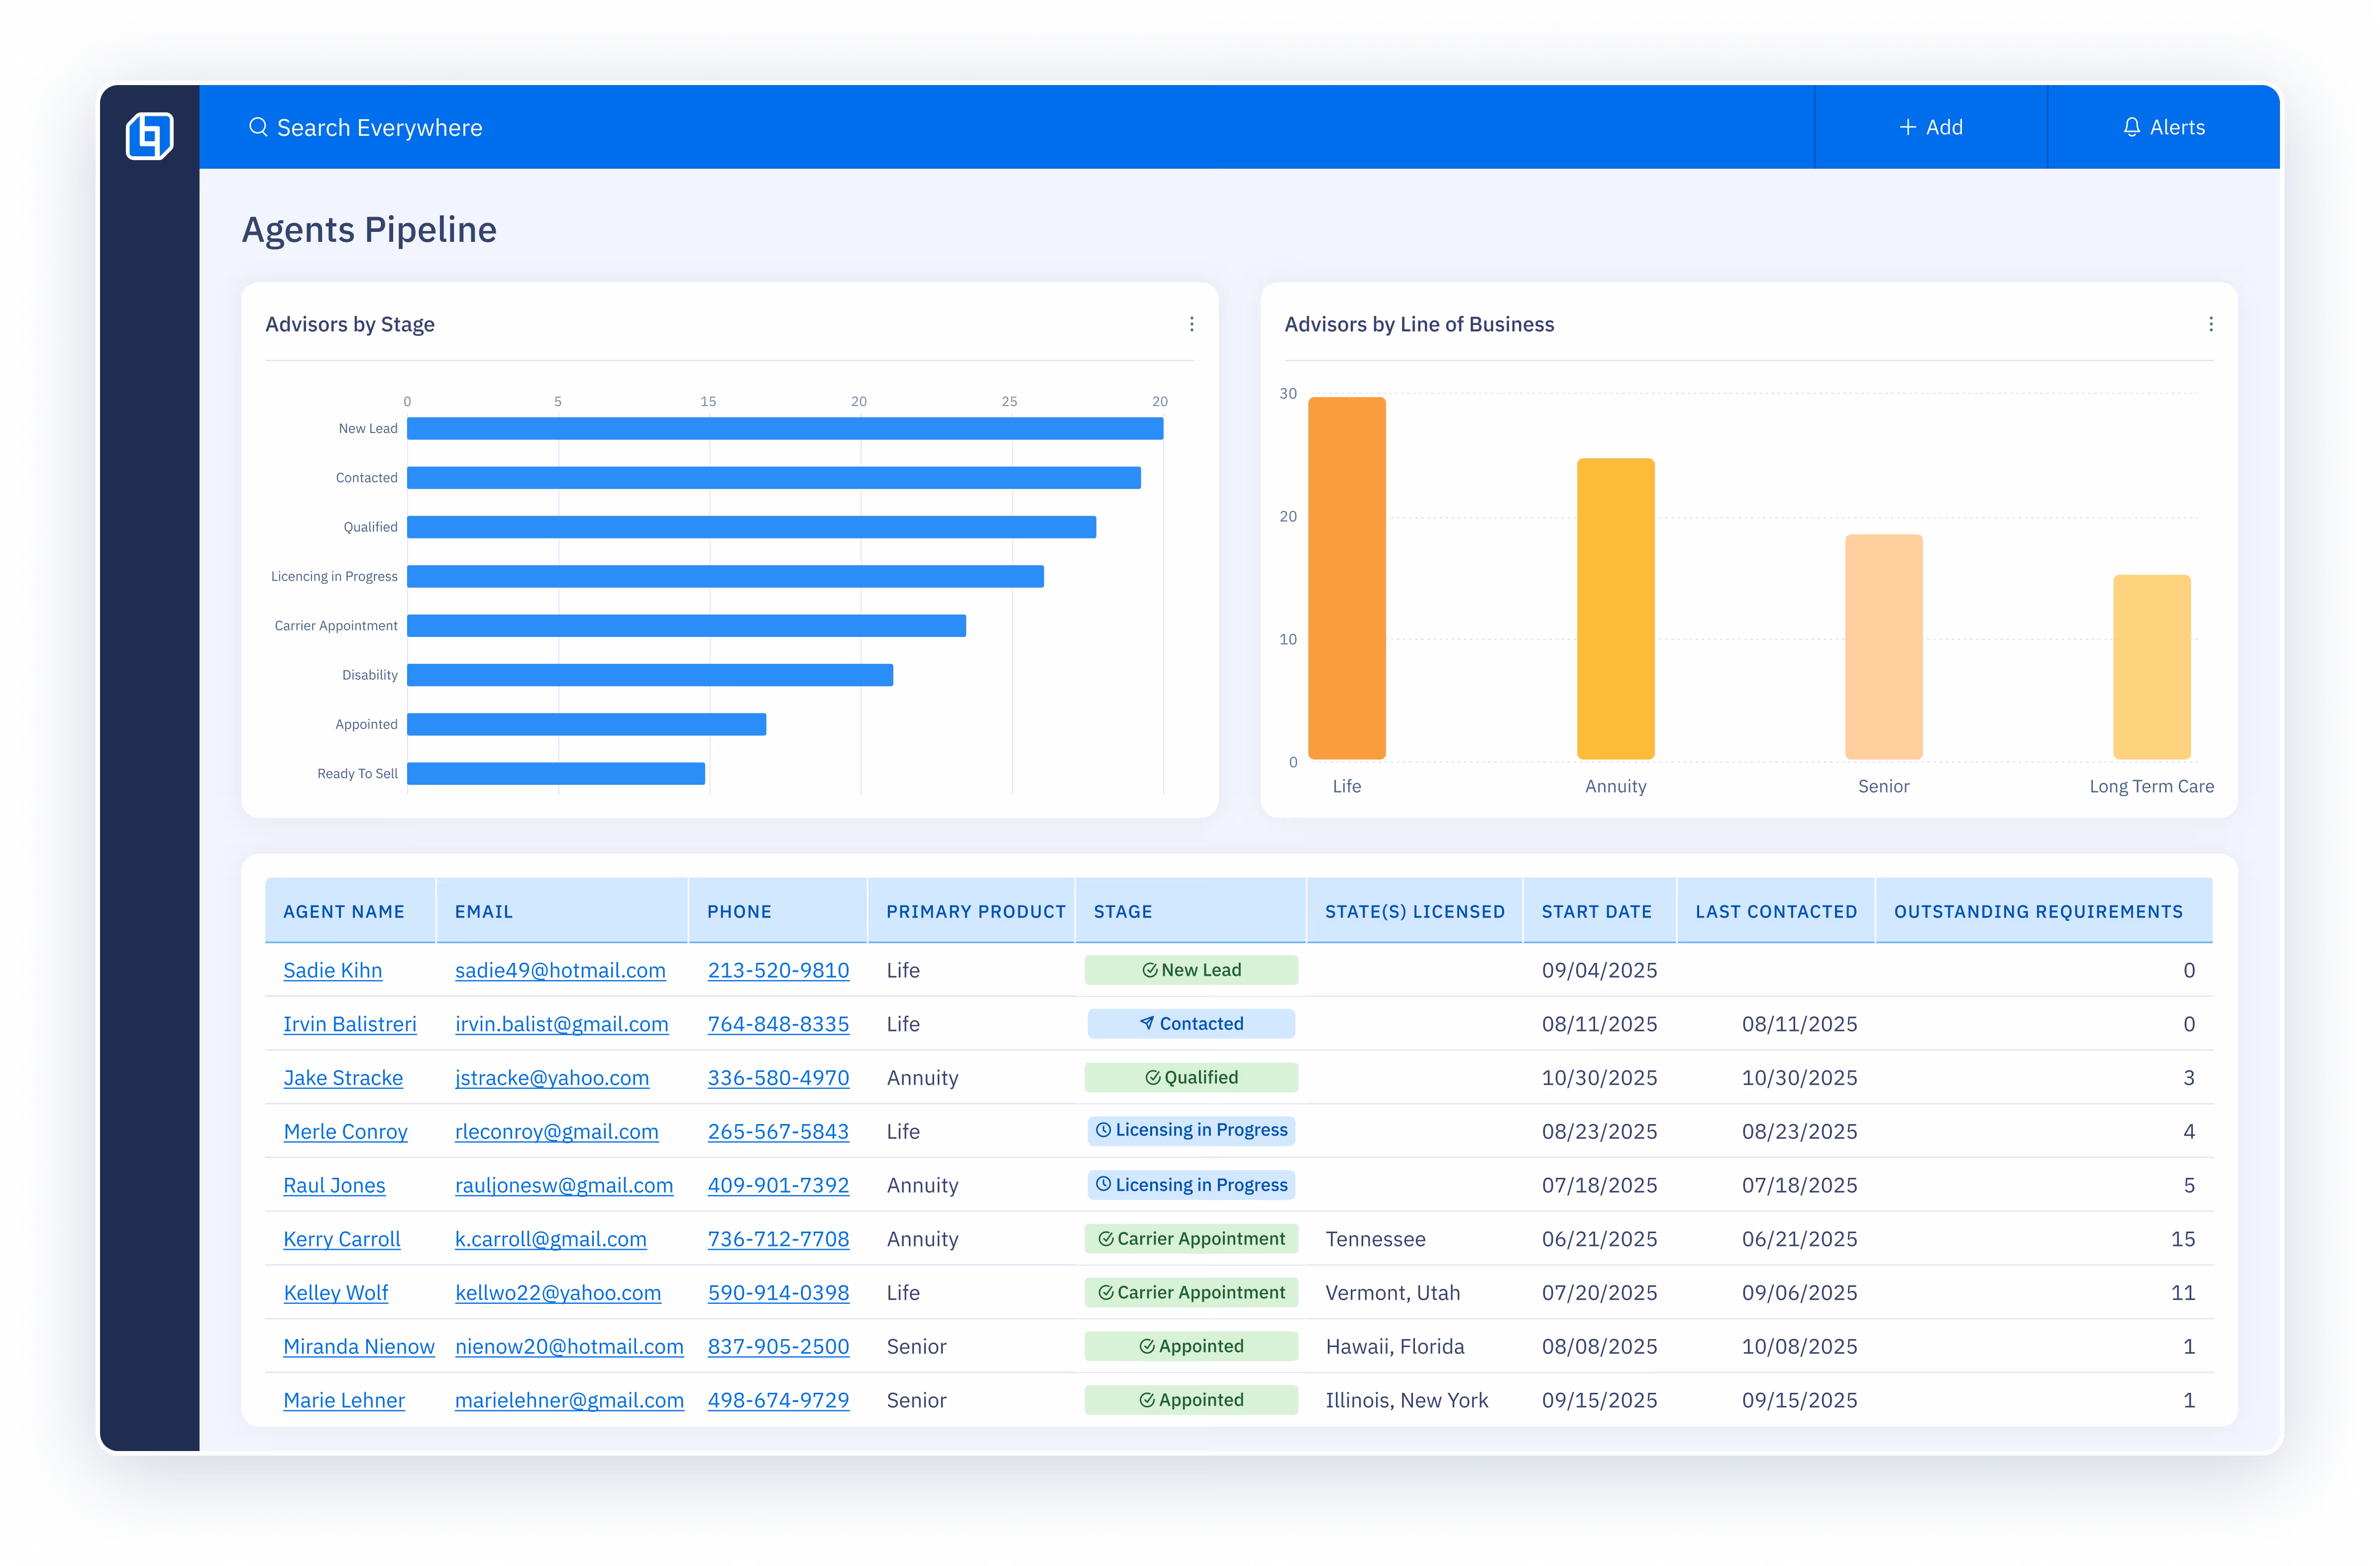
Task: Open Advisors by Stage options menu
Action: coord(1191,324)
